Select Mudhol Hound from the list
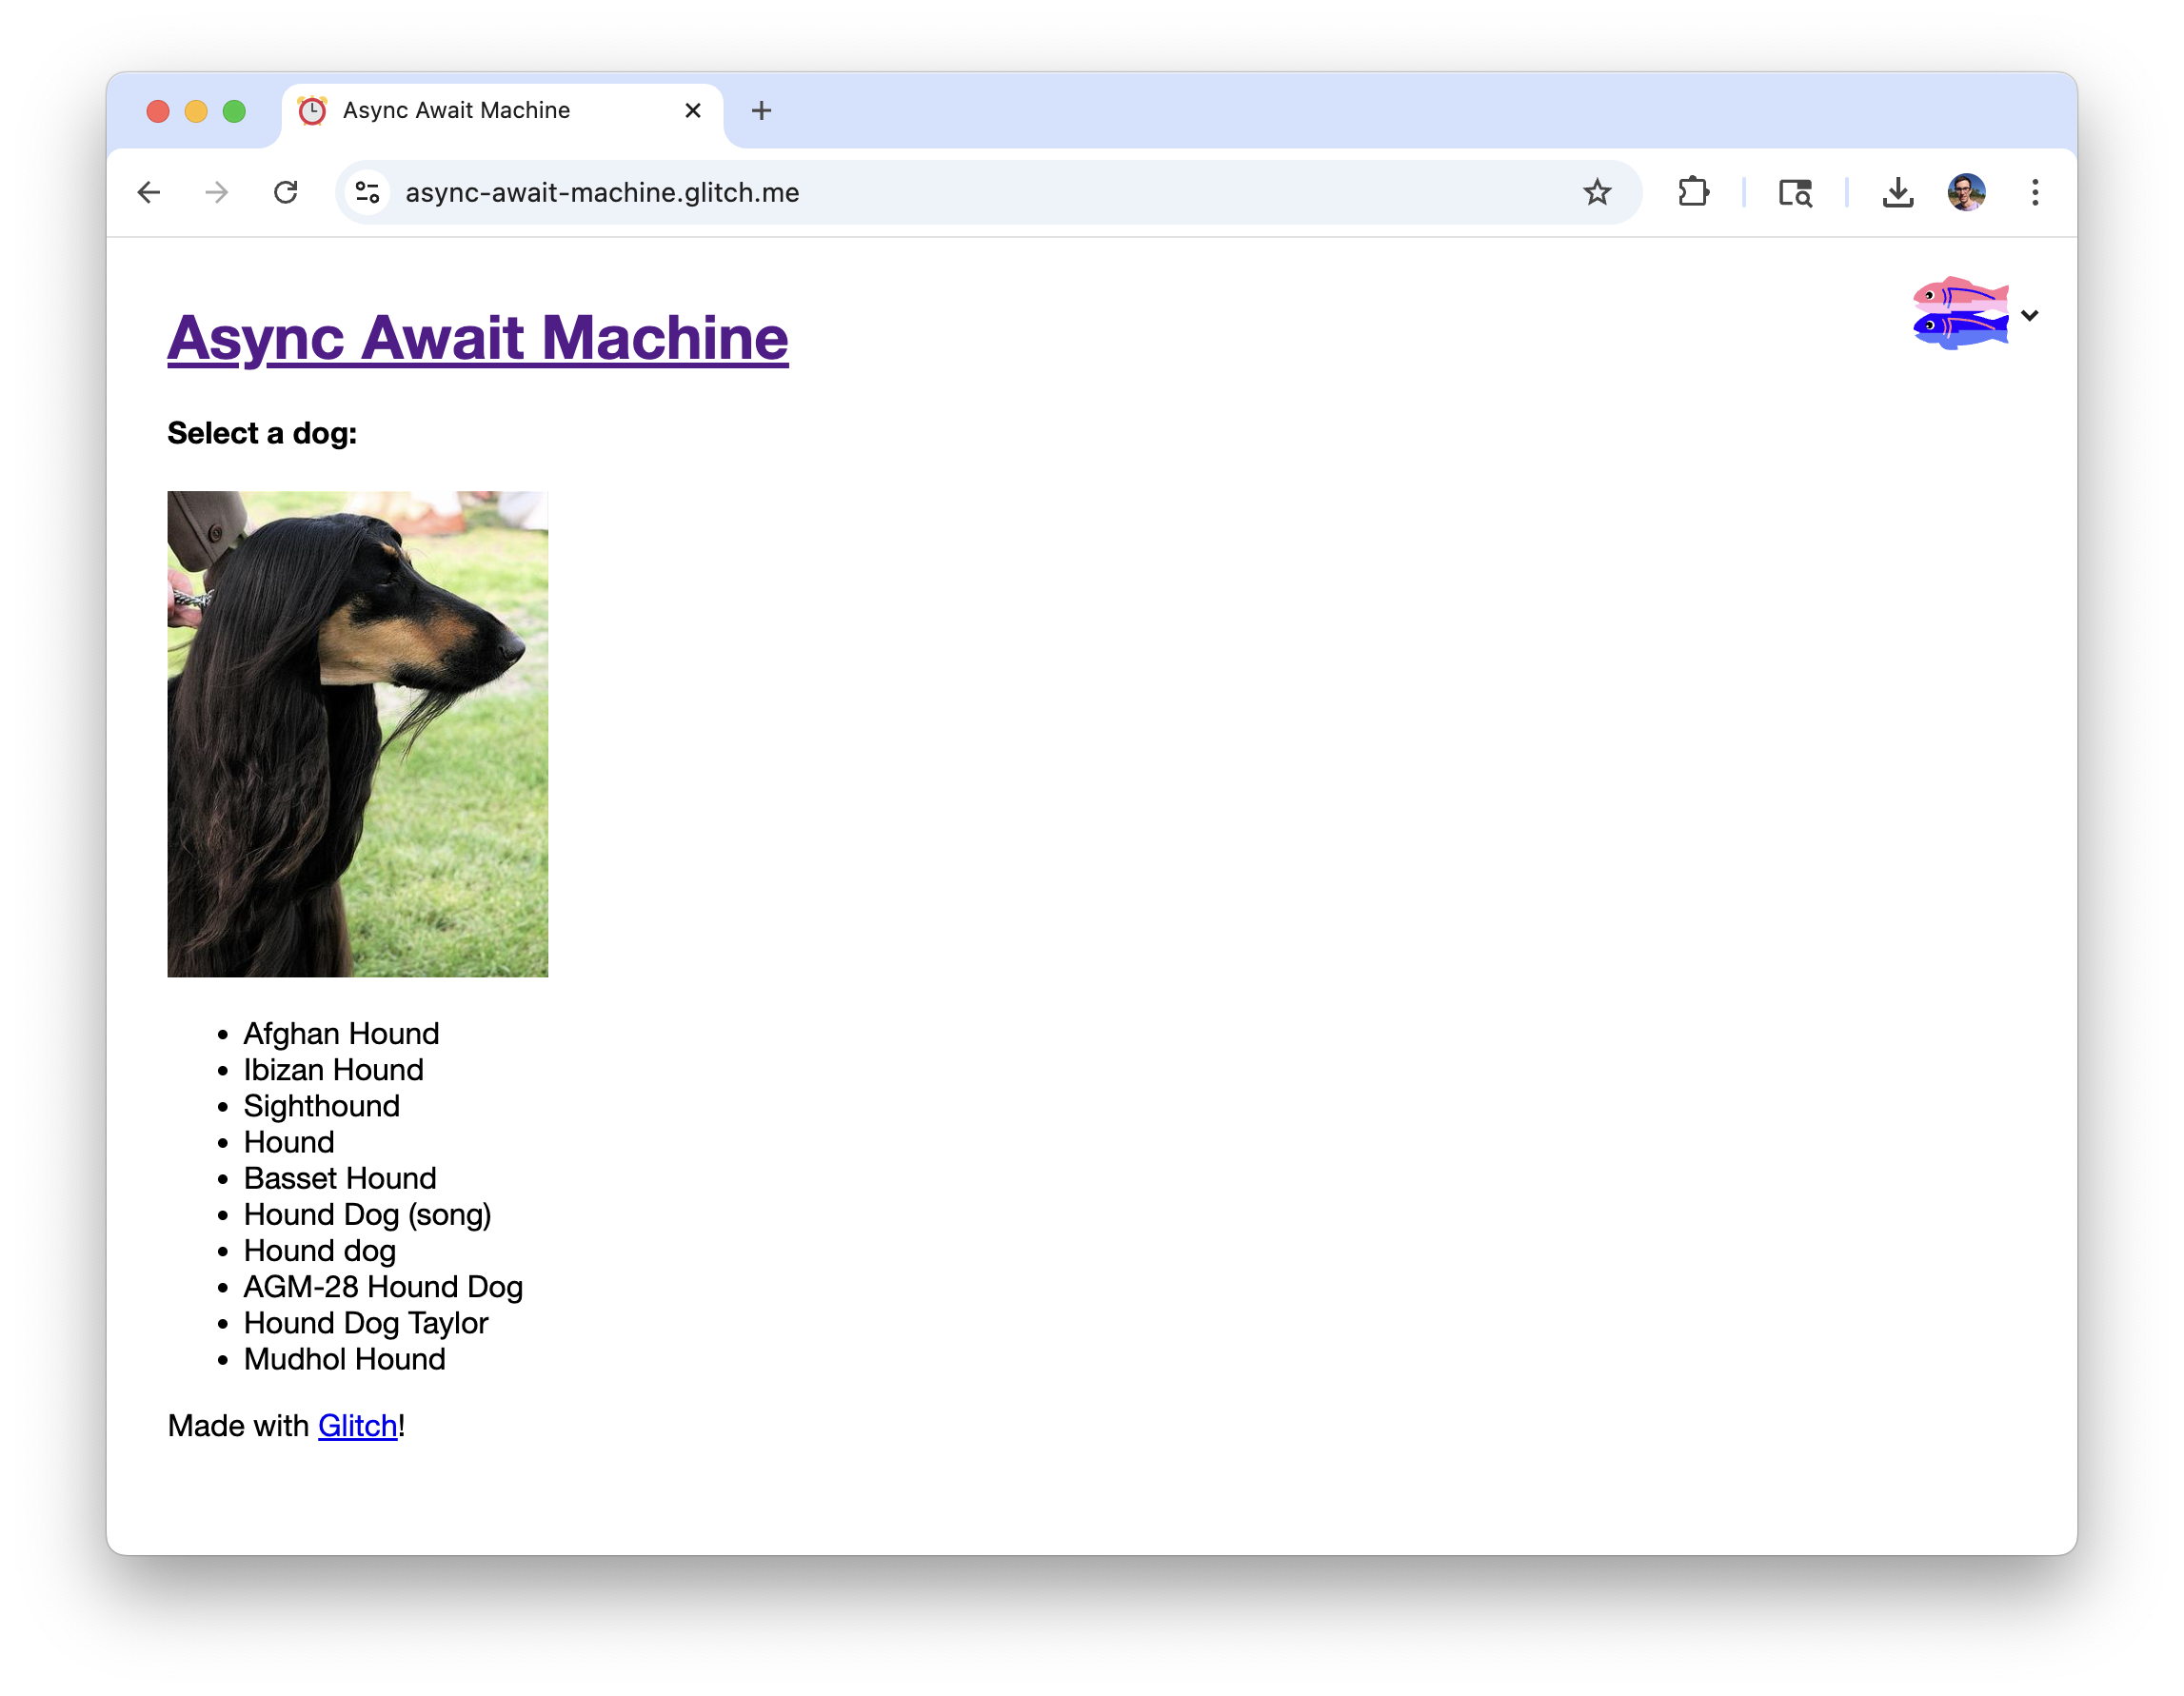 point(344,1358)
